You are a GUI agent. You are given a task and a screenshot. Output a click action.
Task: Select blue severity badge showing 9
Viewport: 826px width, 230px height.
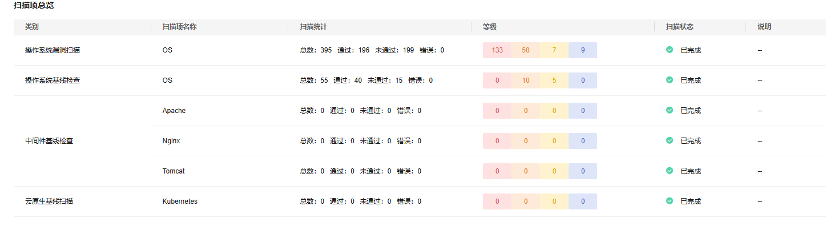(x=583, y=50)
